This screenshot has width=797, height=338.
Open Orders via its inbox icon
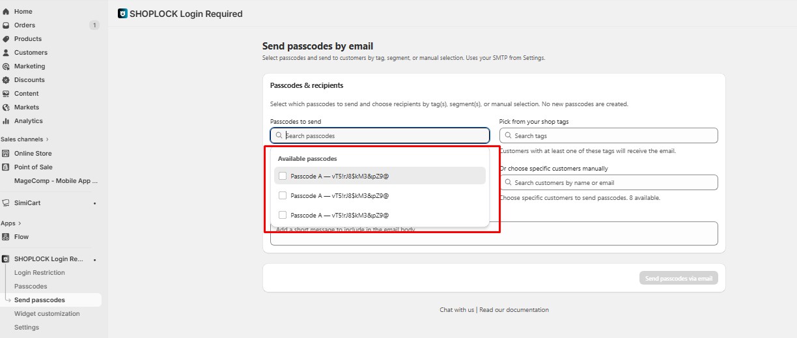(6, 25)
